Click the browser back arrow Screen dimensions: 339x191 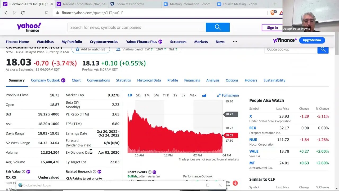point(6,13)
